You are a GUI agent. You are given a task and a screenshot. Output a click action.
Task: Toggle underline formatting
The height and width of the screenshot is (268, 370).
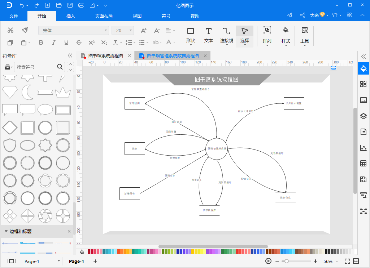click(x=66, y=43)
